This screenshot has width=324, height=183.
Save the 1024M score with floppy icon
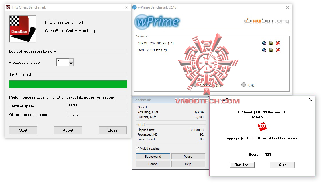pyautogui.click(x=271, y=43)
